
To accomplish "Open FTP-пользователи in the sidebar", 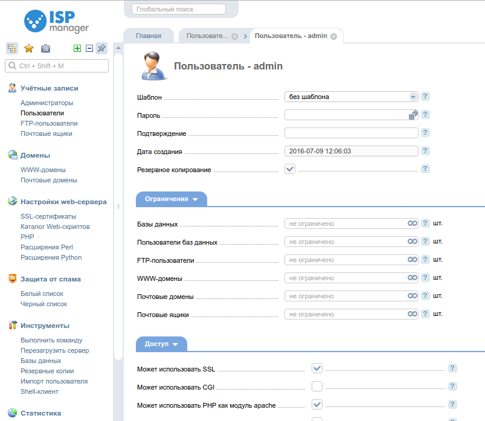I will [49, 123].
